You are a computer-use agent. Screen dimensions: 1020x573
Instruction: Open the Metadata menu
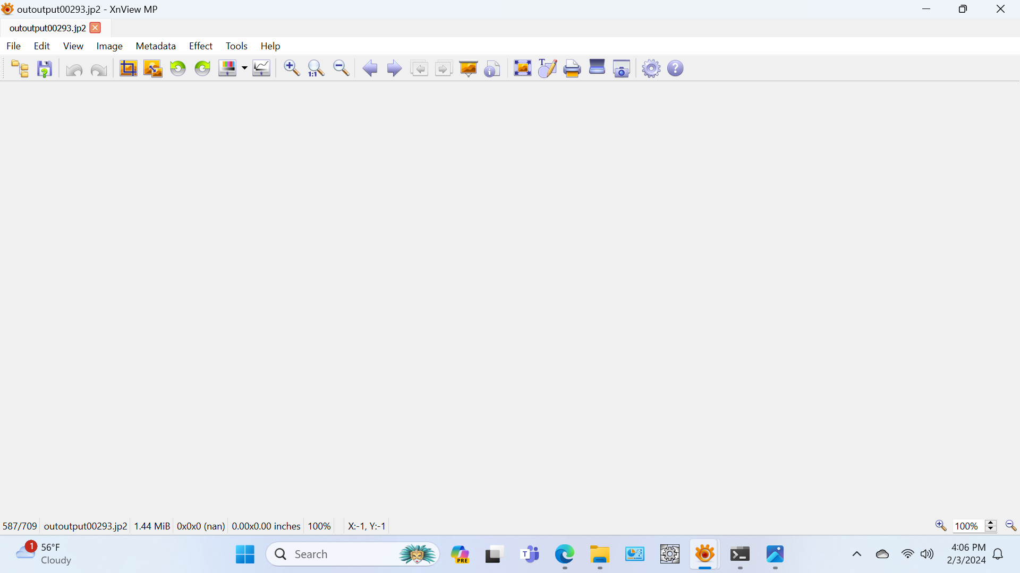(156, 46)
